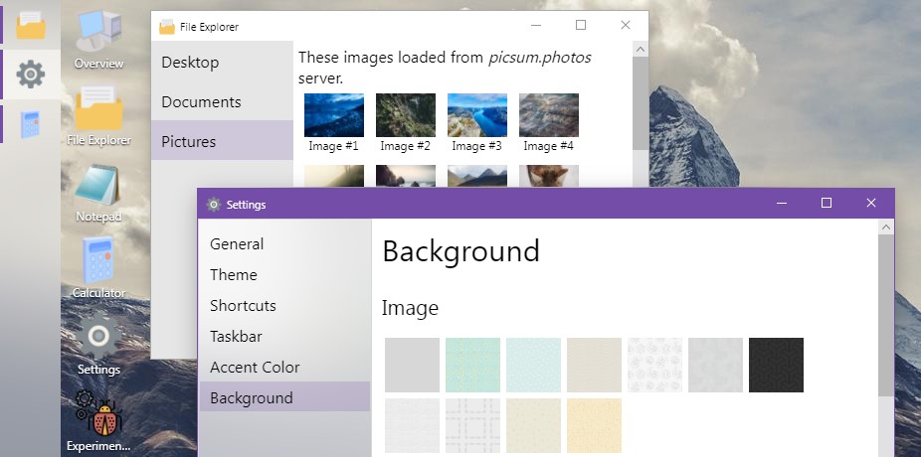Click the Settings window vertical scrollbar
921x457 pixels.
coord(885,318)
